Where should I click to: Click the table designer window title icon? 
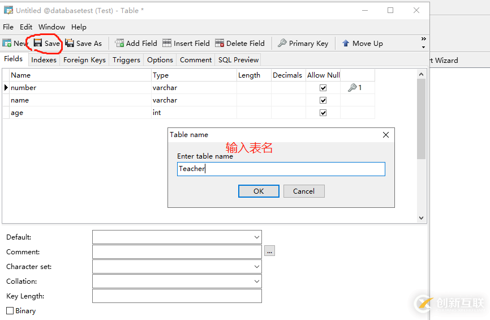(x=8, y=10)
